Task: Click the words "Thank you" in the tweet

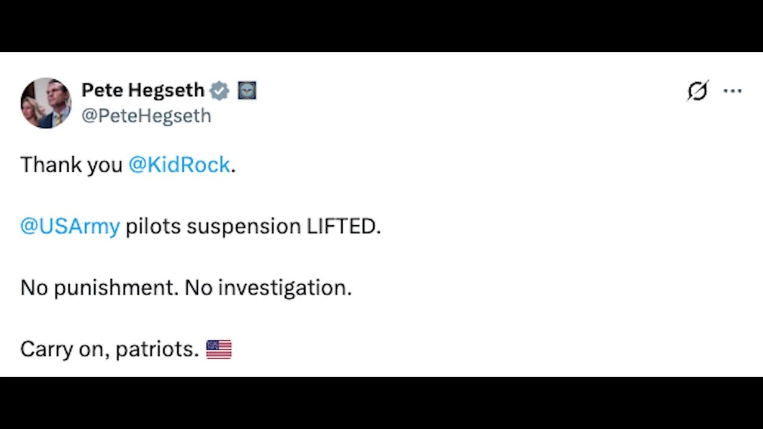Action: (x=72, y=164)
